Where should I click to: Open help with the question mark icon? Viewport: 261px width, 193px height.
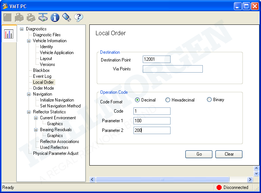(x=78, y=17)
